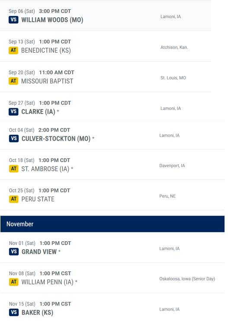The height and width of the screenshot is (324, 228).
Task: Click the AT badge beside Missouri Baptist
Action: tap(13, 81)
